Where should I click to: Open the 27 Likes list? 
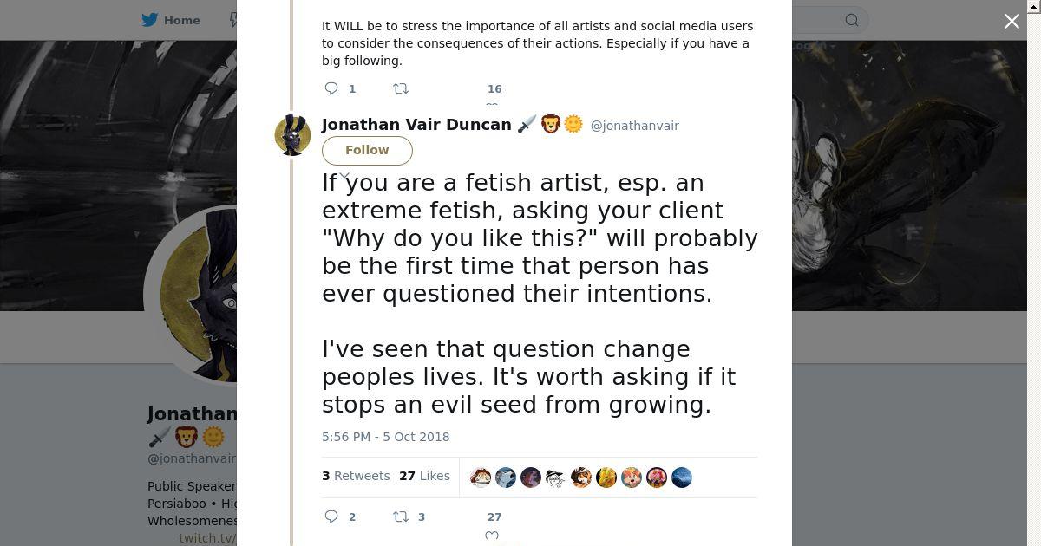(424, 476)
